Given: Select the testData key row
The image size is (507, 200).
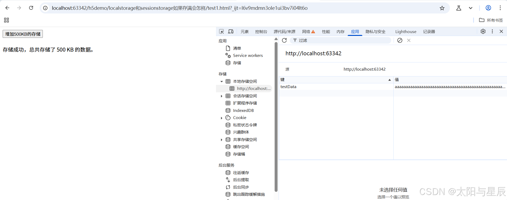Looking at the screenshot, I should click(336, 87).
